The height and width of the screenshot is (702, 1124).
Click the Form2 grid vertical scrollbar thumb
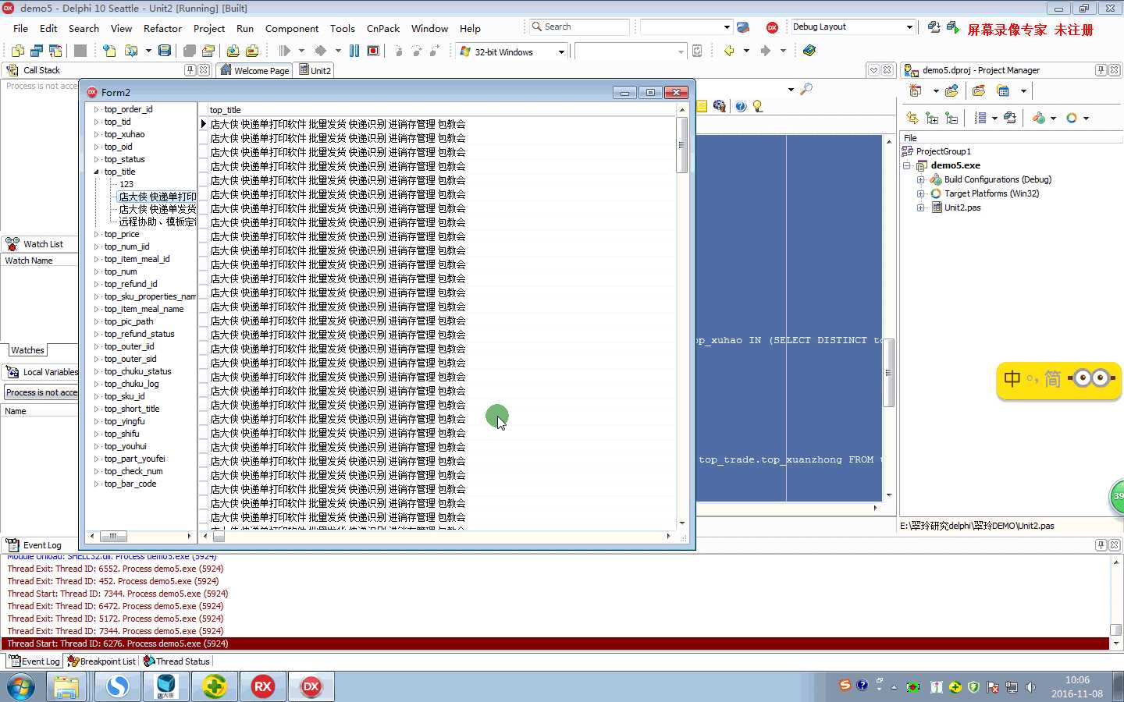click(681, 144)
